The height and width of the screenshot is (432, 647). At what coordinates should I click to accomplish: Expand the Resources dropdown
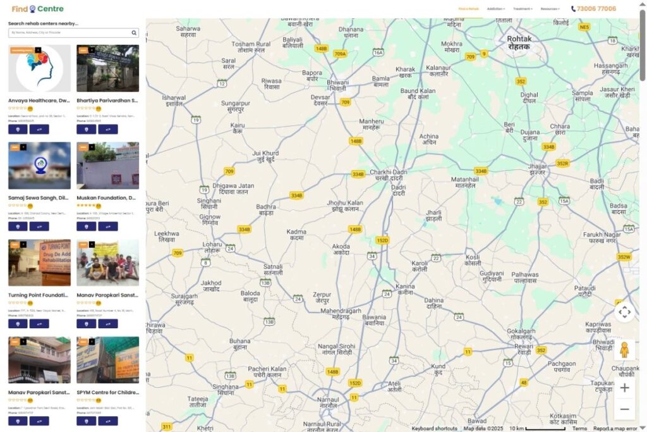tap(549, 8)
